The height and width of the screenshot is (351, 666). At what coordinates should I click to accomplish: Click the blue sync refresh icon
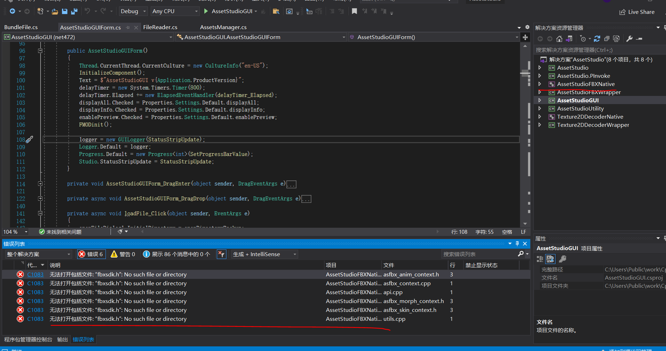click(x=597, y=39)
